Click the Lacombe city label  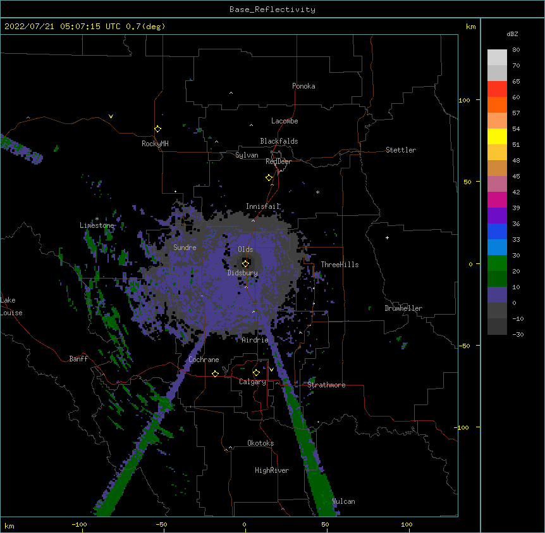[285, 121]
